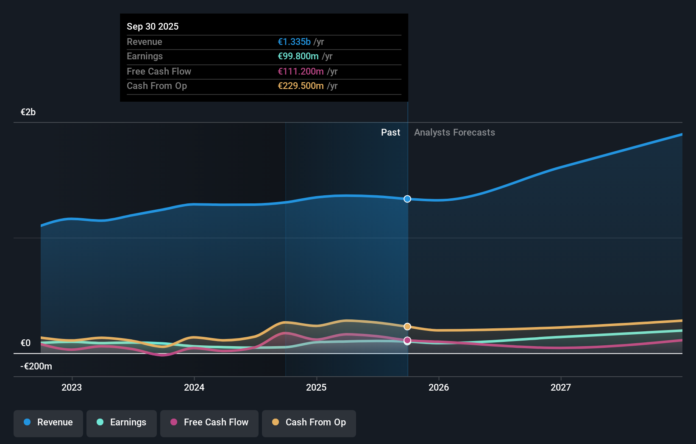The width and height of the screenshot is (696, 444).
Task: Collapse the Past chart region
Action: pos(390,132)
